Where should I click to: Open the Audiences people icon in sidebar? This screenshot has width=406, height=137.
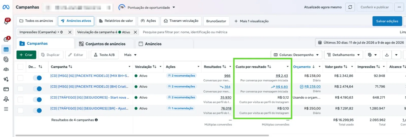6,69
